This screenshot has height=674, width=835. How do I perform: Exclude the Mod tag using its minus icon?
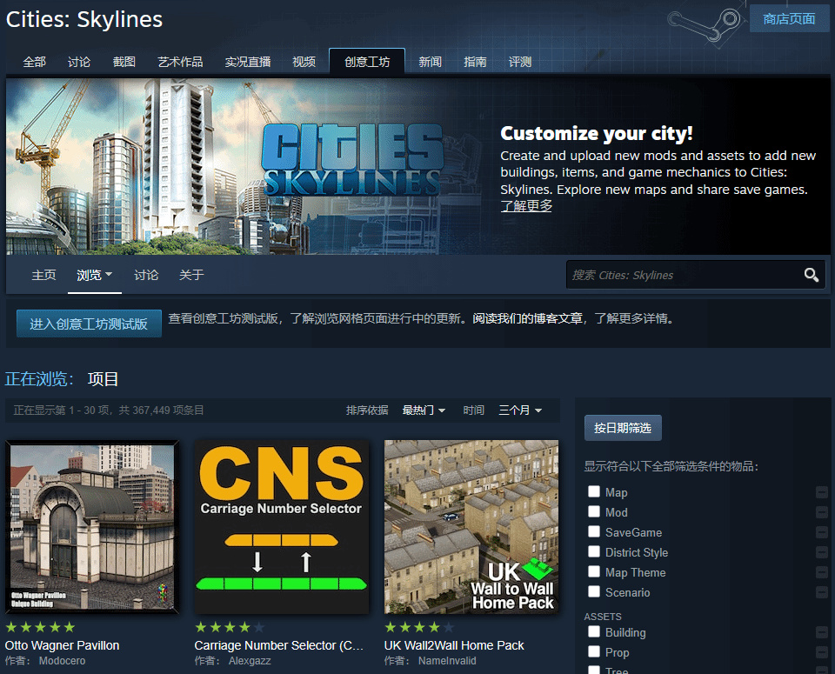click(822, 512)
